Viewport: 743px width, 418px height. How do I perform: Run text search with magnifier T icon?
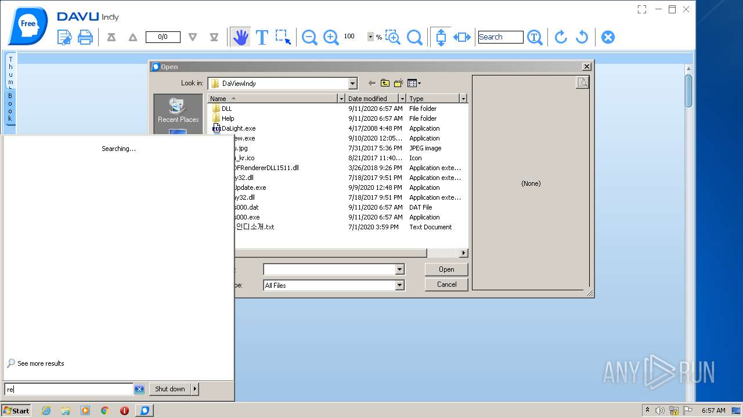click(535, 37)
